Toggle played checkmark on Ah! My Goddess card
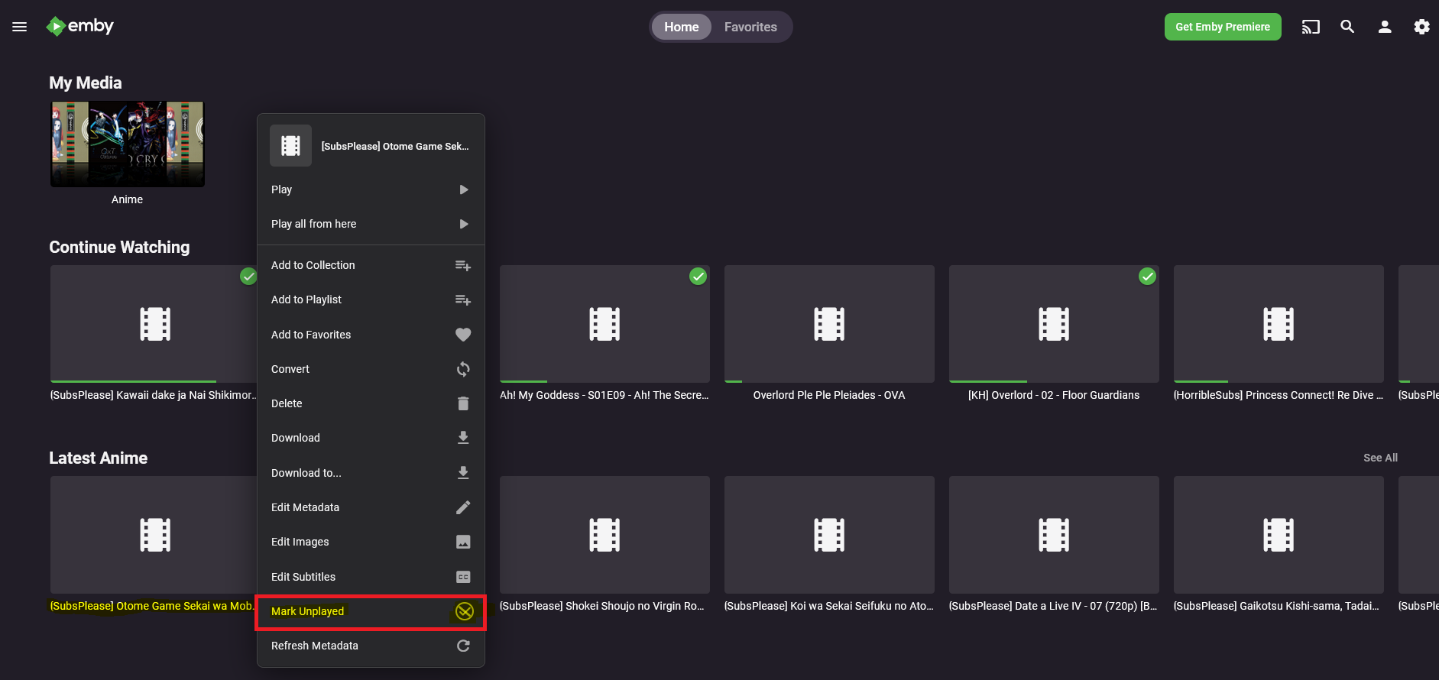This screenshot has height=680, width=1439. 698,277
